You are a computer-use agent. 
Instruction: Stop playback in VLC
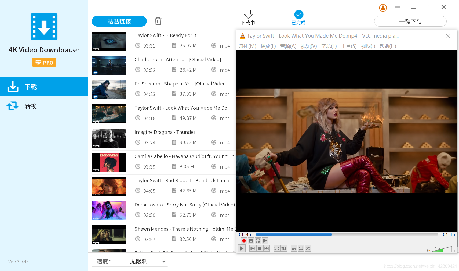pyautogui.click(x=259, y=248)
